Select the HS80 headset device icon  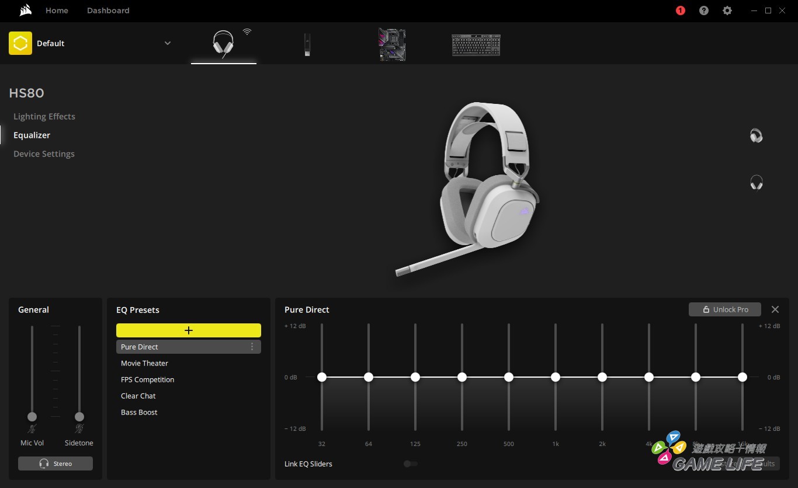223,44
